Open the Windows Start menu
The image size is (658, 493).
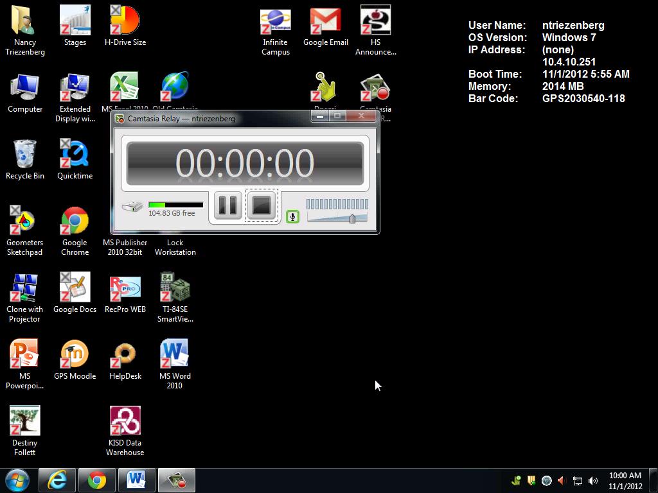pyautogui.click(x=17, y=480)
